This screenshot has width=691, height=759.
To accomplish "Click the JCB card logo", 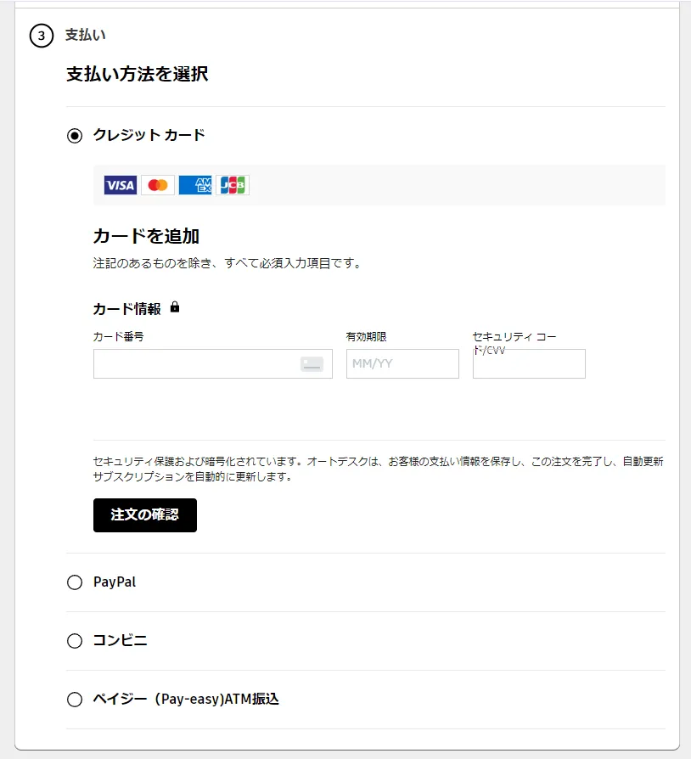I will [x=233, y=185].
